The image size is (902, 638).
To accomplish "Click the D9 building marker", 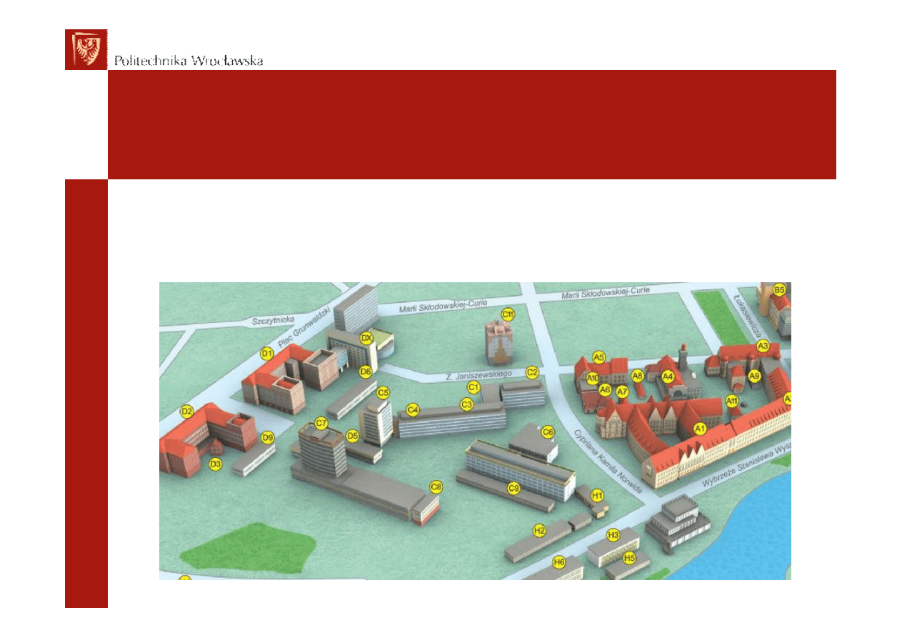I will click(268, 437).
